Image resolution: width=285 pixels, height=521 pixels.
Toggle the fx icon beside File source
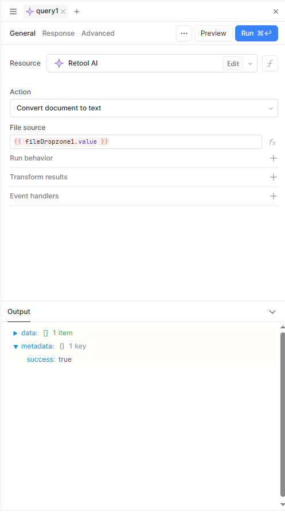tap(272, 142)
